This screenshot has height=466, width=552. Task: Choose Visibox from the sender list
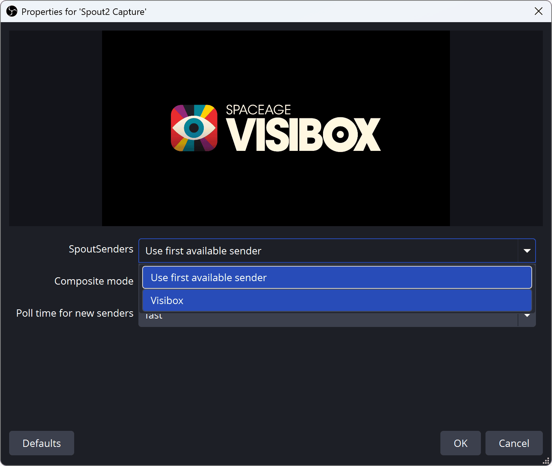point(337,300)
